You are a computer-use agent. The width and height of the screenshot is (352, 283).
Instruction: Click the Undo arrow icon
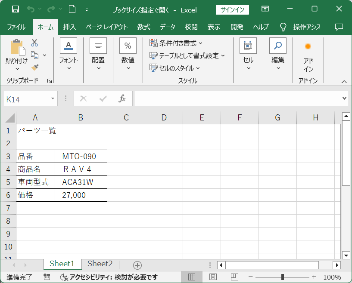pos(31,9)
